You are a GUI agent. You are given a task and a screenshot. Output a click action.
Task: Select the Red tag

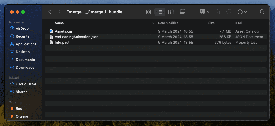pos(19,108)
